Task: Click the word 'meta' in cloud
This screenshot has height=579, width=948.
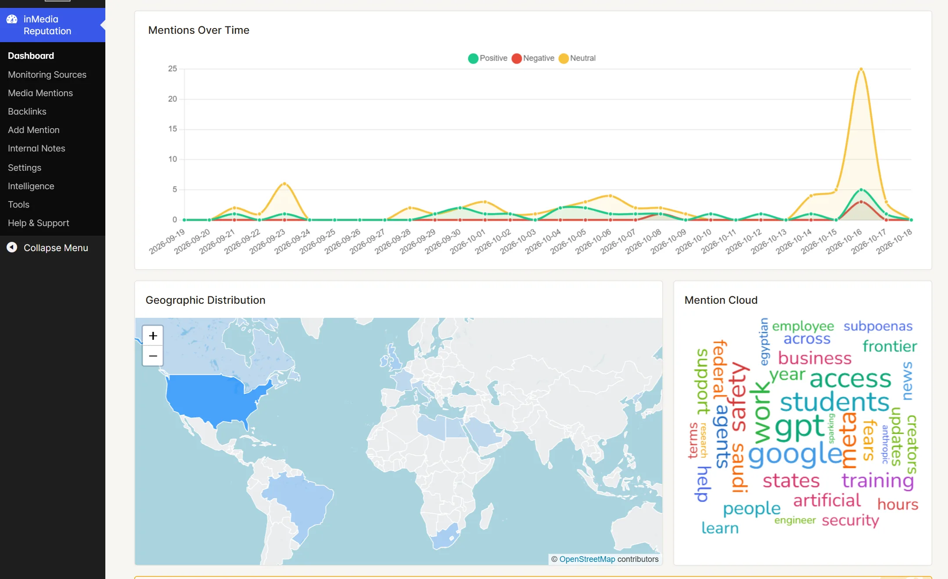Action: [849, 440]
